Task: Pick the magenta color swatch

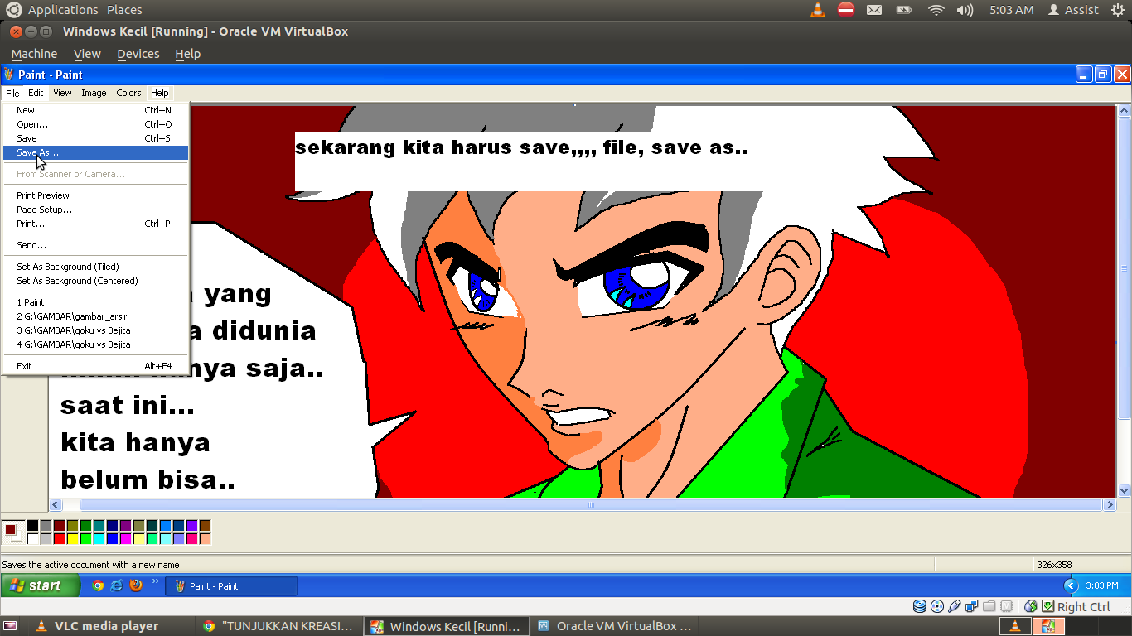Action: 125,539
